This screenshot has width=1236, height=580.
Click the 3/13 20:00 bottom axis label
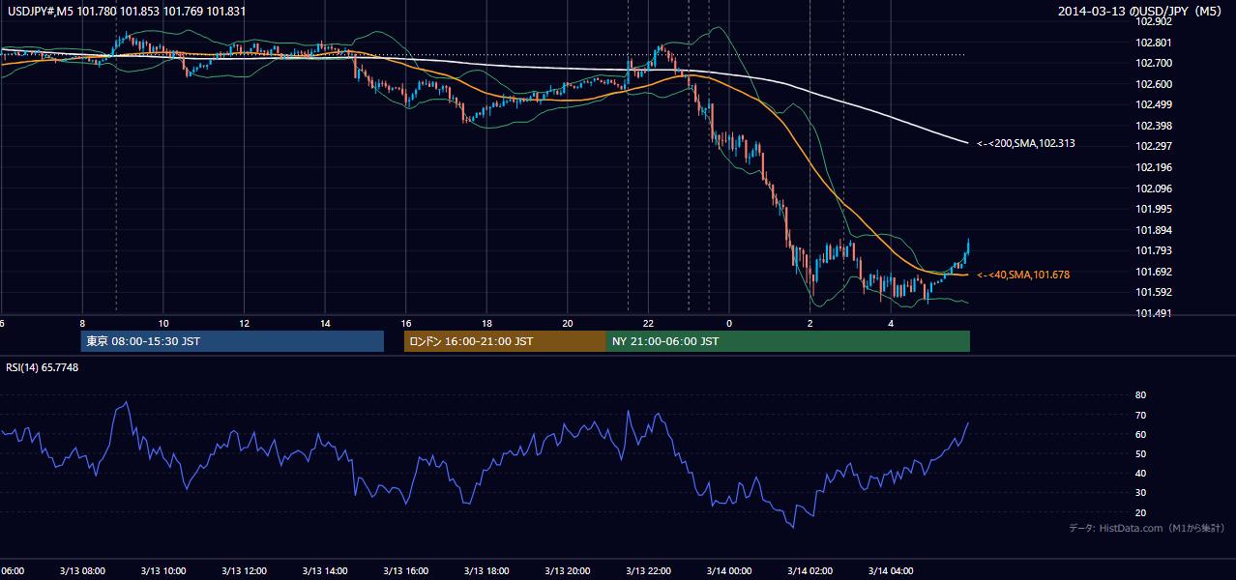coord(568,570)
